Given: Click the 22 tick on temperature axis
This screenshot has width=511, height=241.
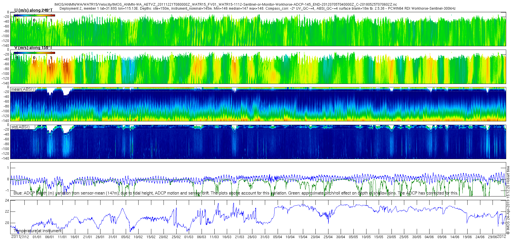Looking at the screenshot, I should click(x=7, y=212).
